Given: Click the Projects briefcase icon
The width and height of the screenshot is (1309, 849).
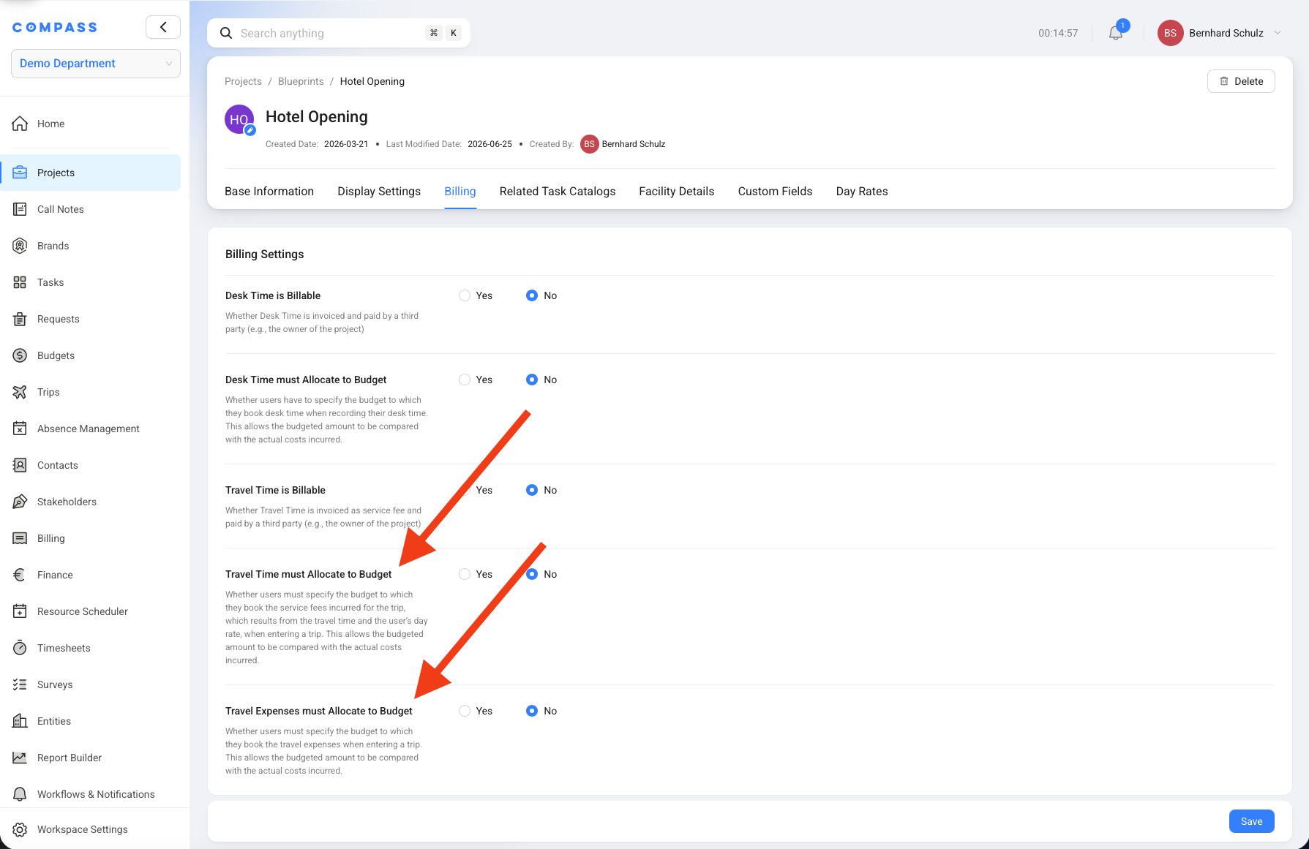Looking at the screenshot, I should coord(20,173).
